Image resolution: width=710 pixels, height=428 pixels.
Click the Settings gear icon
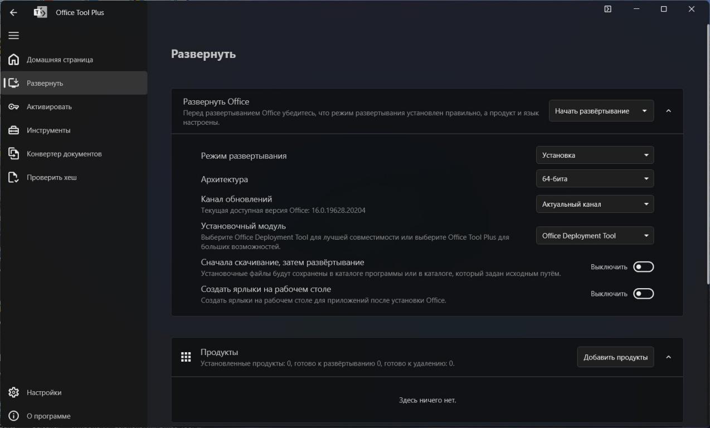13,392
